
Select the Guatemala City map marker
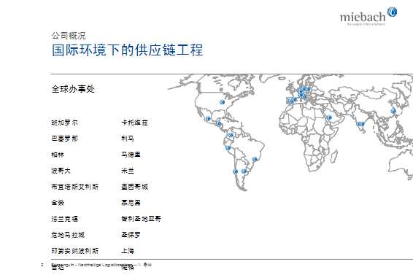pos(219,123)
